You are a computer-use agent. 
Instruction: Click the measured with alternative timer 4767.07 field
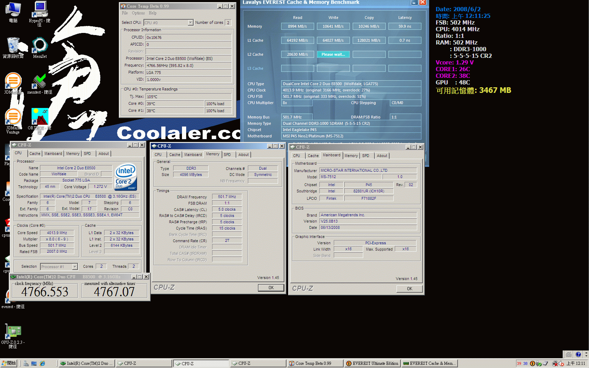click(114, 292)
